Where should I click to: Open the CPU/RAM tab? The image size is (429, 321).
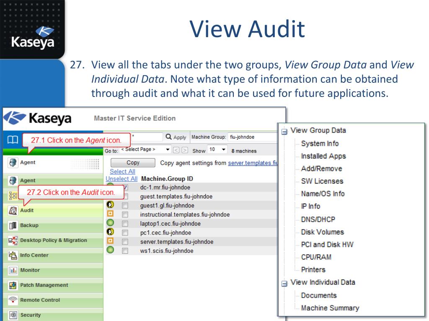[x=316, y=257]
